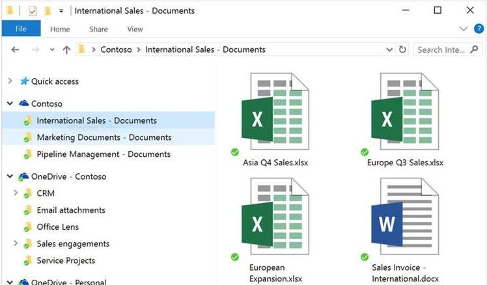Select the Europe Q3 Sales.xlsx file name
The height and width of the screenshot is (285, 487).
[405, 163]
